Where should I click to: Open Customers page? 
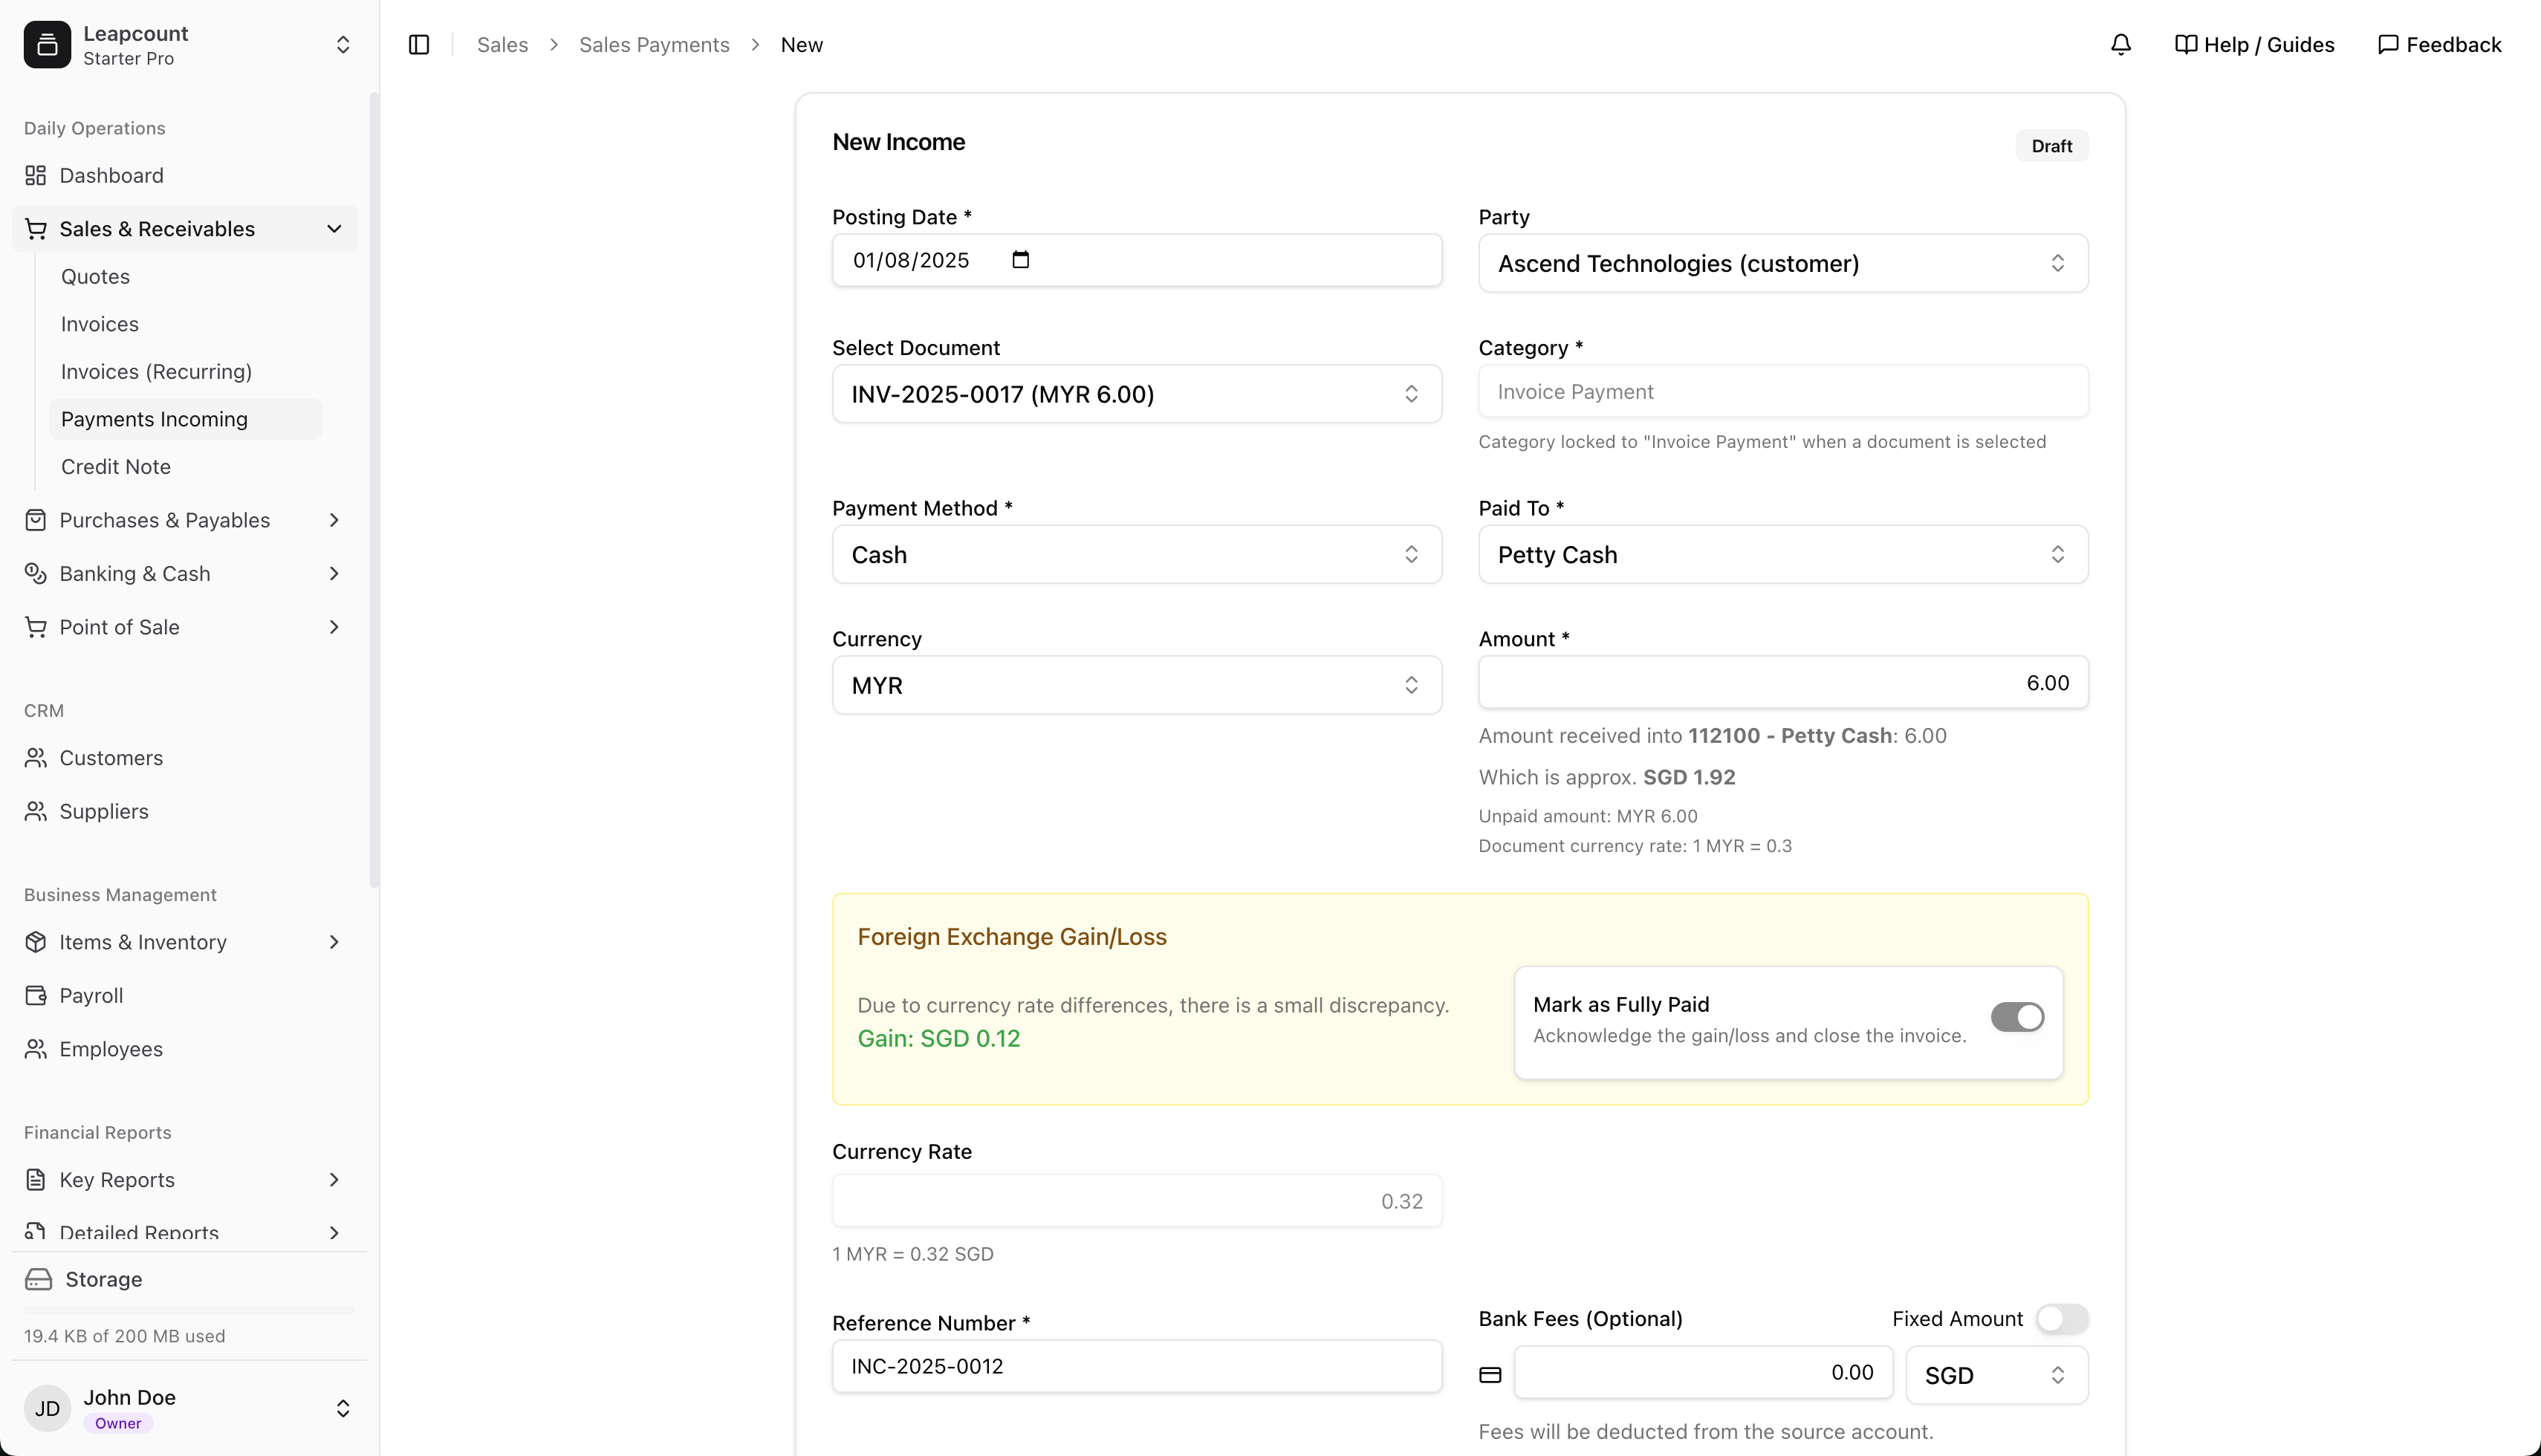coord(185,758)
